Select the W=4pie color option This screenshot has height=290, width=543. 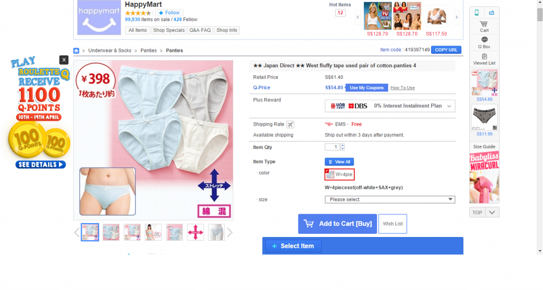(339, 174)
